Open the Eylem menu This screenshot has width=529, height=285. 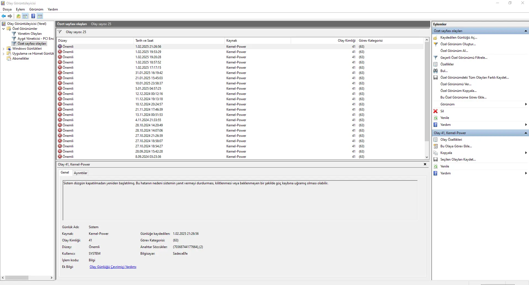pos(20,9)
